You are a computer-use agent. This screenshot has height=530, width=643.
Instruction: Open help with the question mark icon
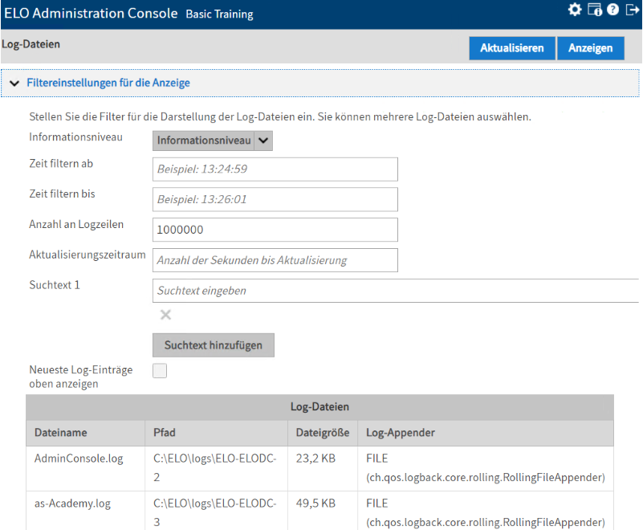612,10
